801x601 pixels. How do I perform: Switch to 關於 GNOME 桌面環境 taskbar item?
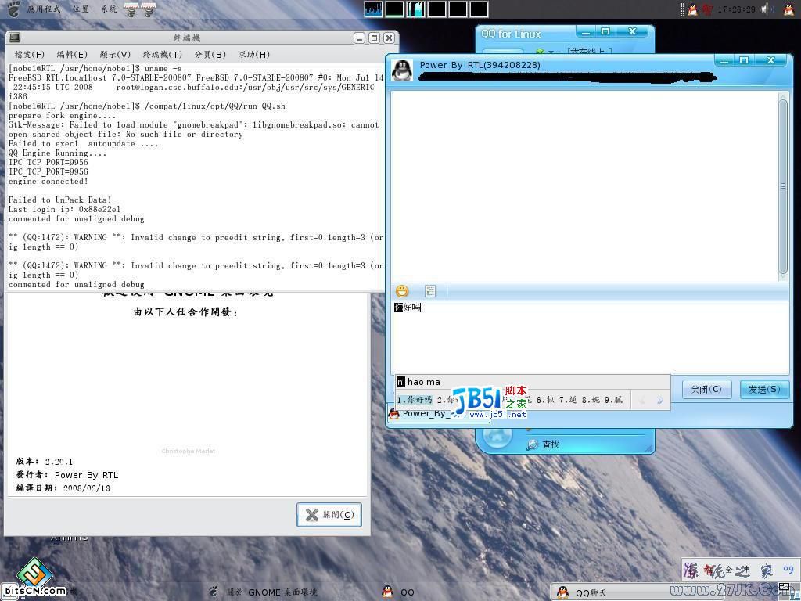(x=264, y=592)
